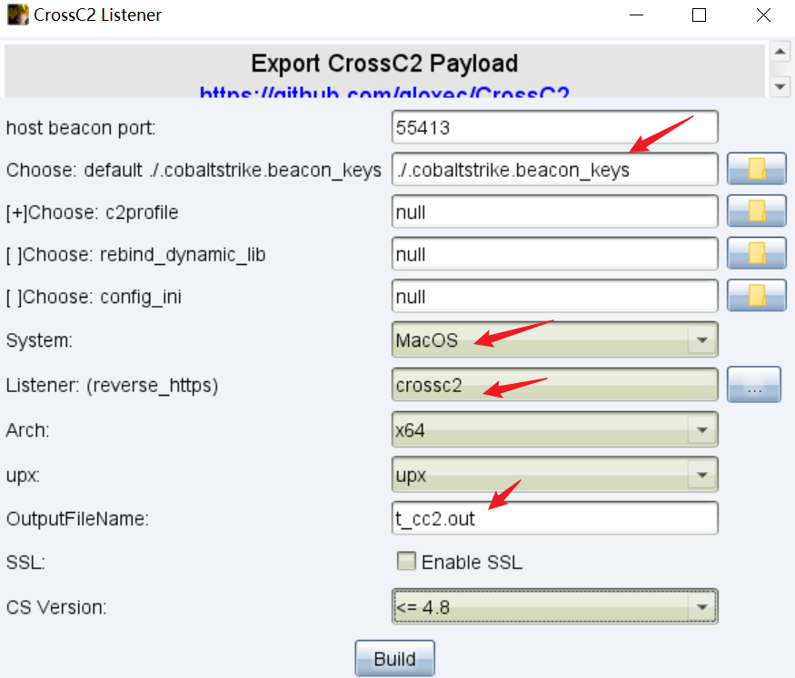Click the CrossC2 Listener window icon
The width and height of the screenshot is (795, 678).
(17, 15)
